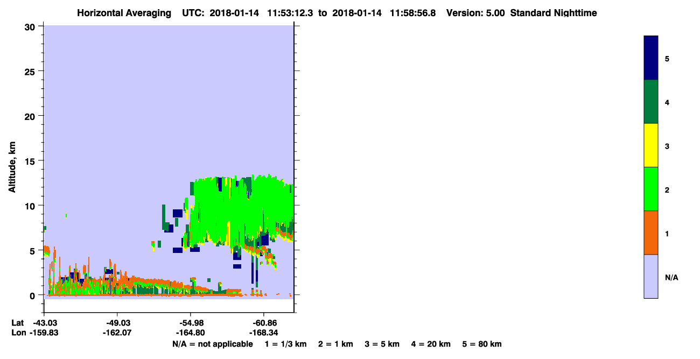Image resolution: width=700 pixels, height=359 pixels.
Task: Click the longitude value '-164.80'
Action: 191,333
